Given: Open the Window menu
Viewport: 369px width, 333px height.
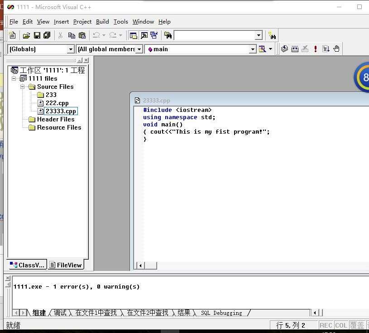Looking at the screenshot, I should [143, 22].
